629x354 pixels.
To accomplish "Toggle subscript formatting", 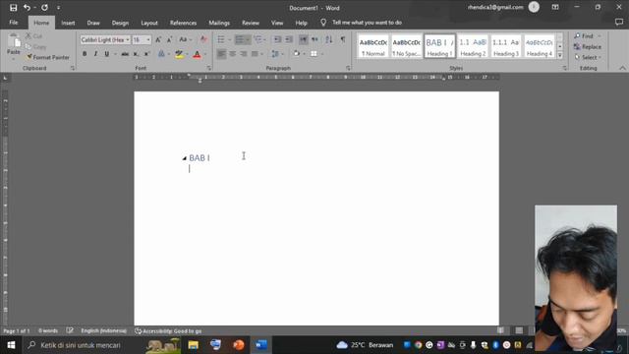I will coord(136,54).
